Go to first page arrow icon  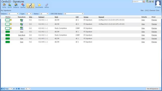pyautogui.click(x=2, y=89)
